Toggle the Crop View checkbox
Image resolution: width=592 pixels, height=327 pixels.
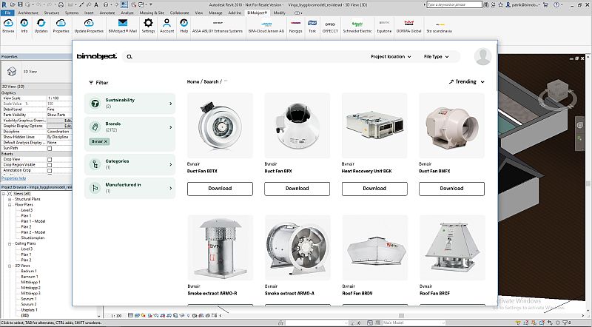click(x=50, y=159)
